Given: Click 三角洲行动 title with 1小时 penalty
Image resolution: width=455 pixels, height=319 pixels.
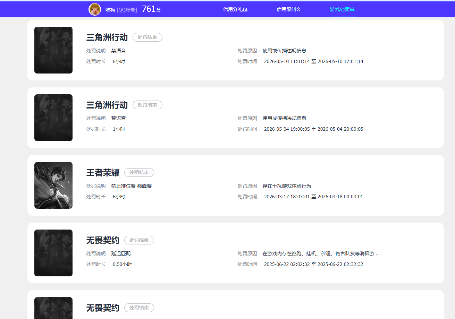Looking at the screenshot, I should (x=107, y=105).
